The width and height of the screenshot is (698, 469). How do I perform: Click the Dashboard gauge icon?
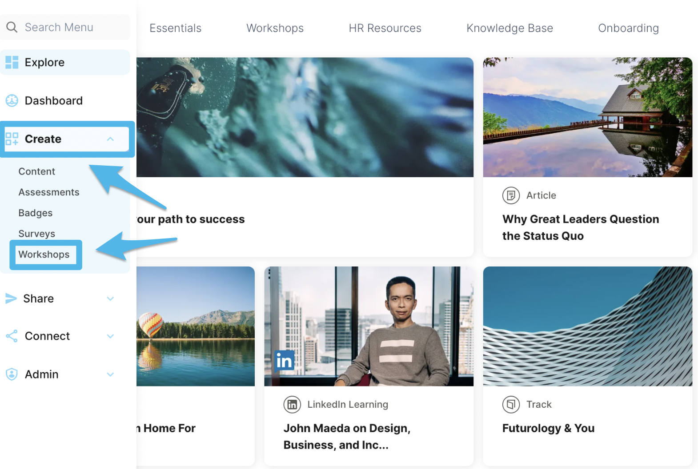[12, 101]
